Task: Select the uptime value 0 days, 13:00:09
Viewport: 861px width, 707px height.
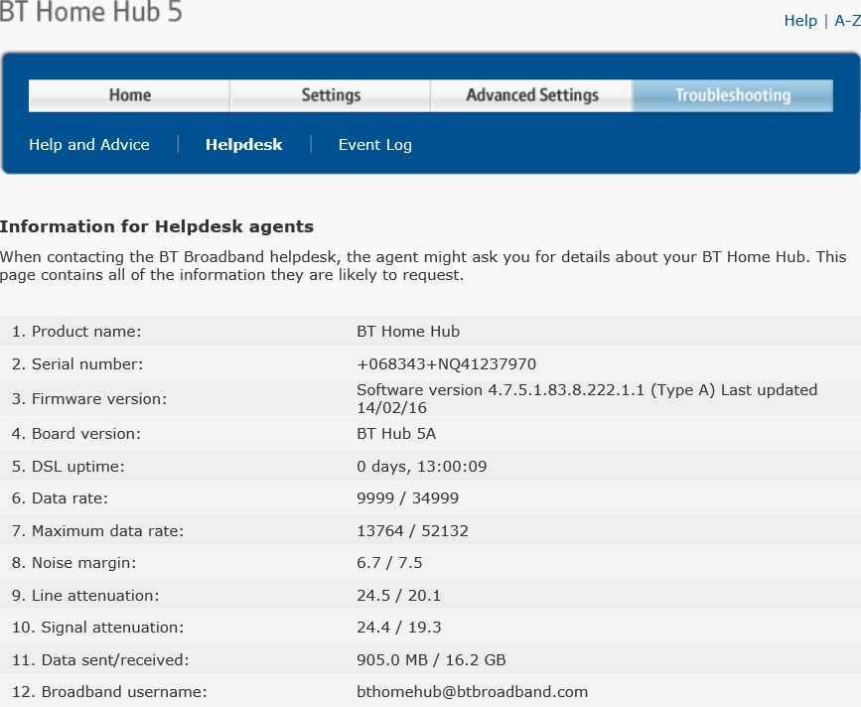Action: 422,467
